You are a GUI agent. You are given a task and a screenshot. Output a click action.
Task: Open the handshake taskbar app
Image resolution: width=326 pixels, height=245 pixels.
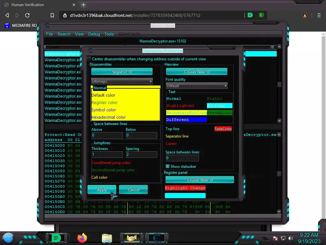[x=132, y=238]
